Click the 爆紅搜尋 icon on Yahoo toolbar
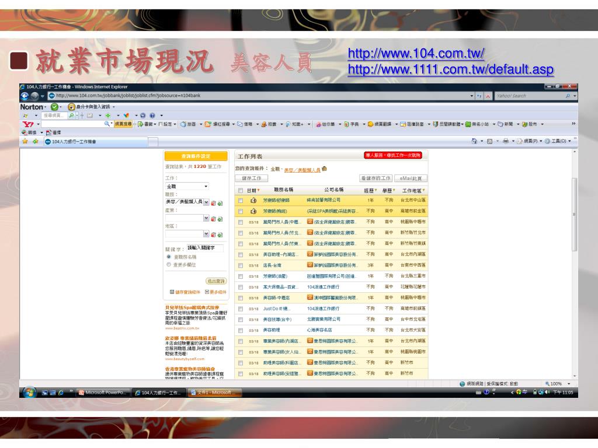Screen dimensions: 598x448 tap(208, 124)
